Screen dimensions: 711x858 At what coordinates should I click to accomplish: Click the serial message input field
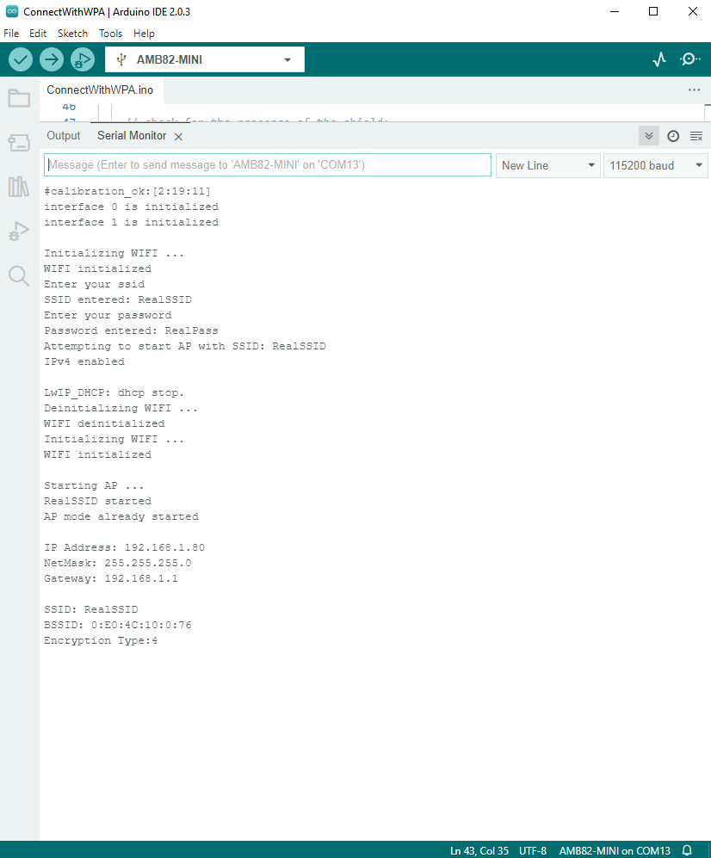click(x=267, y=165)
